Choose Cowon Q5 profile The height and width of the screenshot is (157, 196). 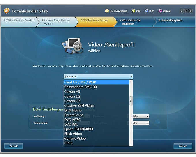[97, 101]
